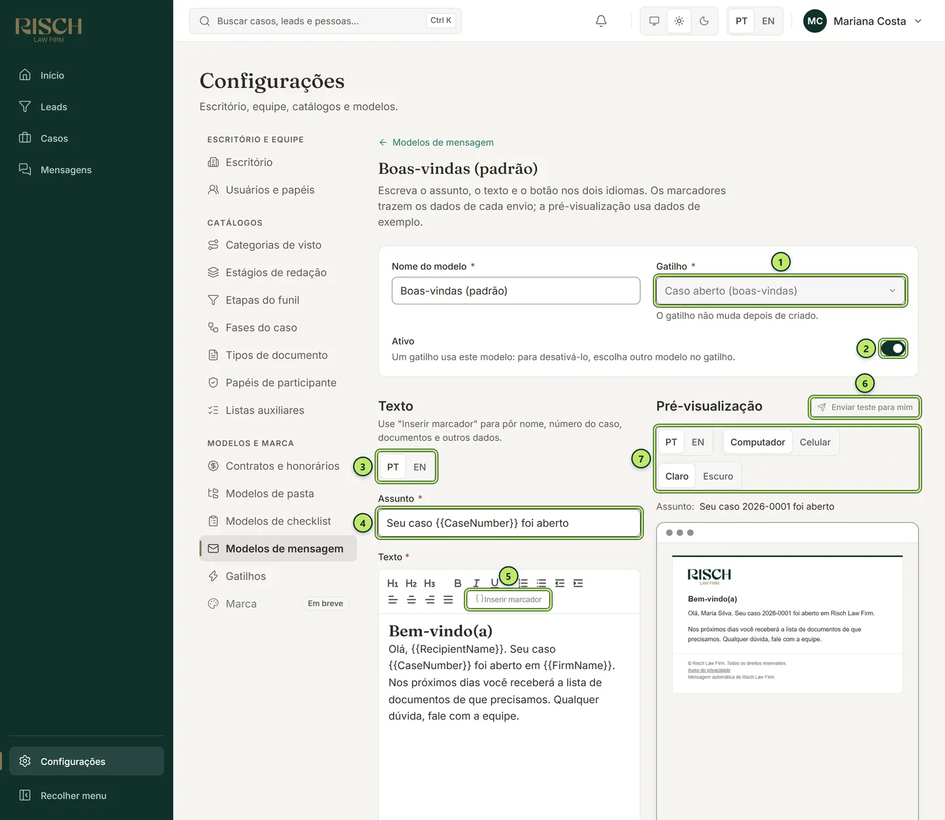Open the Gatilho dropdown
The width and height of the screenshot is (945, 820).
pos(780,291)
